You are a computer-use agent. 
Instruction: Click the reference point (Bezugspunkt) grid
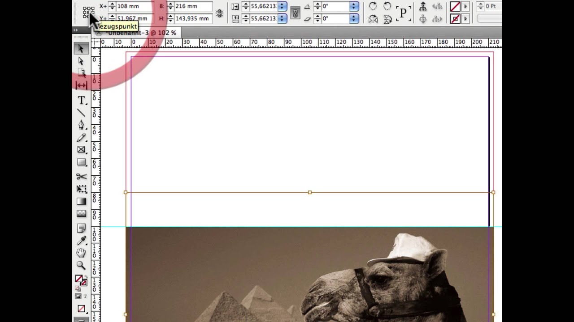88,12
